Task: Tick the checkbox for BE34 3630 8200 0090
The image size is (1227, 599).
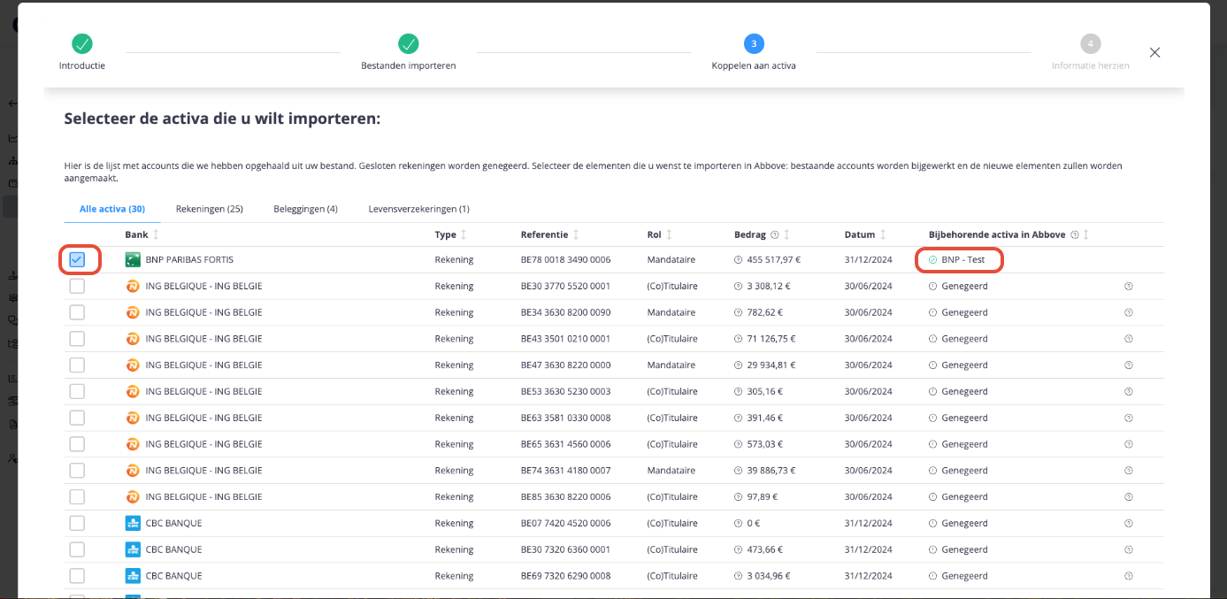Action: pos(77,312)
